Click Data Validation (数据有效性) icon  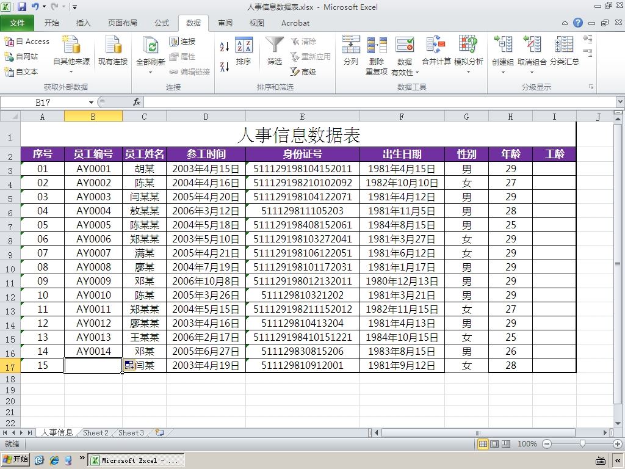click(x=405, y=45)
